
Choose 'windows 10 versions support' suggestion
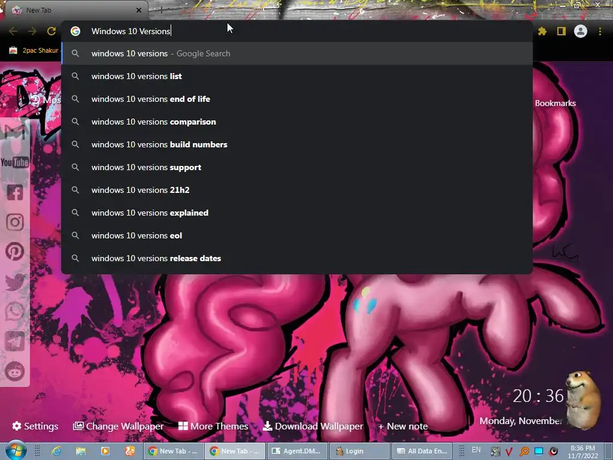click(x=297, y=167)
